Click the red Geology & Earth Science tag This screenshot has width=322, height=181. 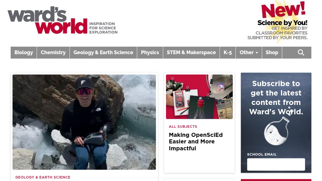tap(43, 177)
